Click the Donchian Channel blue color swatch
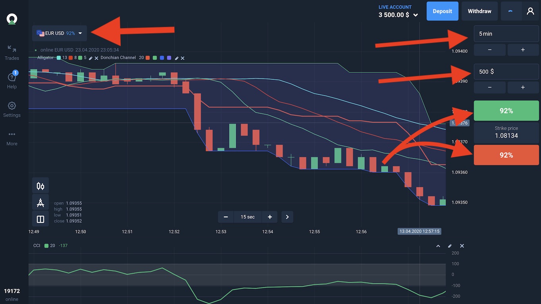 point(162,58)
